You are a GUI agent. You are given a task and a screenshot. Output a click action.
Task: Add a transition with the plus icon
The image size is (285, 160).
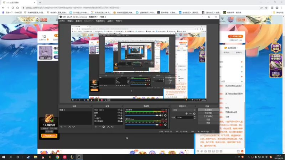[186, 113]
